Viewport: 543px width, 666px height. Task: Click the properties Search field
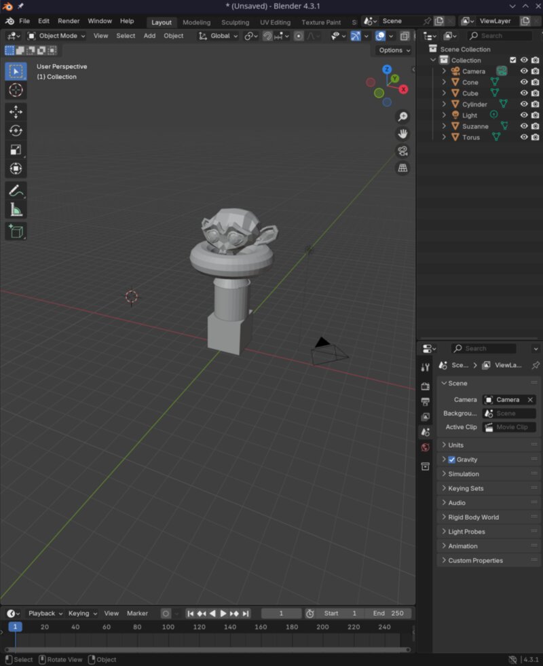click(x=483, y=349)
